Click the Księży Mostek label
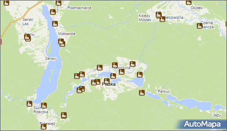This screenshot has height=131, width=227. [145, 18]
